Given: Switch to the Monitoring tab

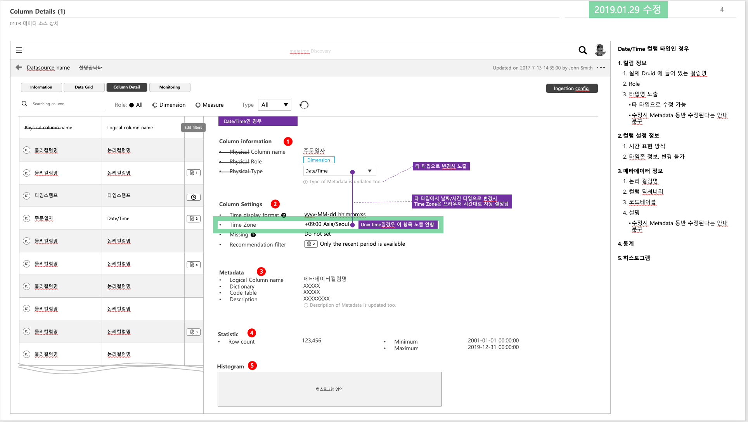Looking at the screenshot, I should [170, 87].
